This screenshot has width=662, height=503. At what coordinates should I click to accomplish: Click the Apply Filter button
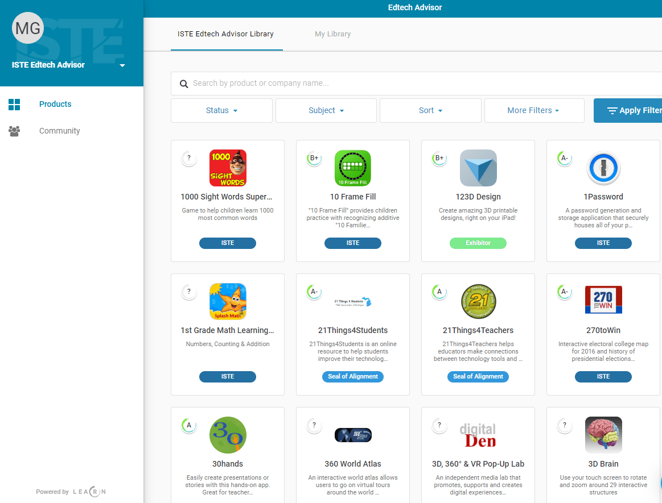tap(628, 110)
